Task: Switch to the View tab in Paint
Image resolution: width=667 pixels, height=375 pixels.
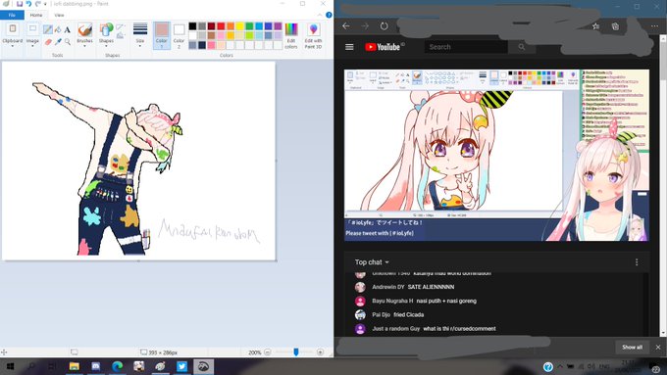Action: [59, 15]
